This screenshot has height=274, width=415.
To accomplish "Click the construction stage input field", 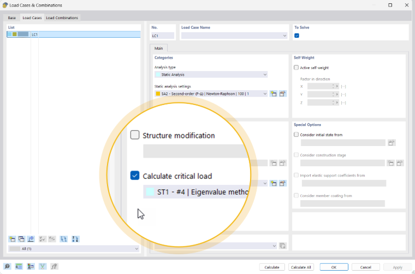I will [342, 163].
